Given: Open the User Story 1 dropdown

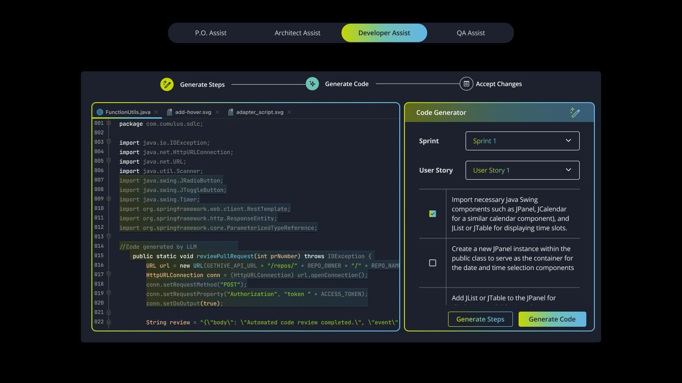Looking at the screenshot, I should [522, 170].
